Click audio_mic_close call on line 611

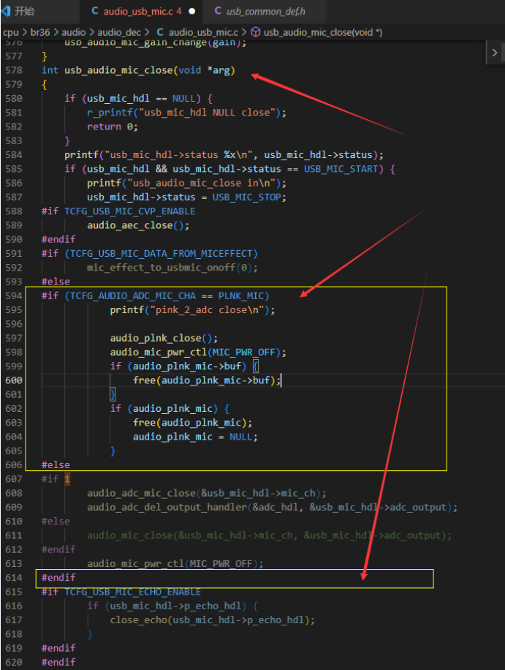click(130, 535)
